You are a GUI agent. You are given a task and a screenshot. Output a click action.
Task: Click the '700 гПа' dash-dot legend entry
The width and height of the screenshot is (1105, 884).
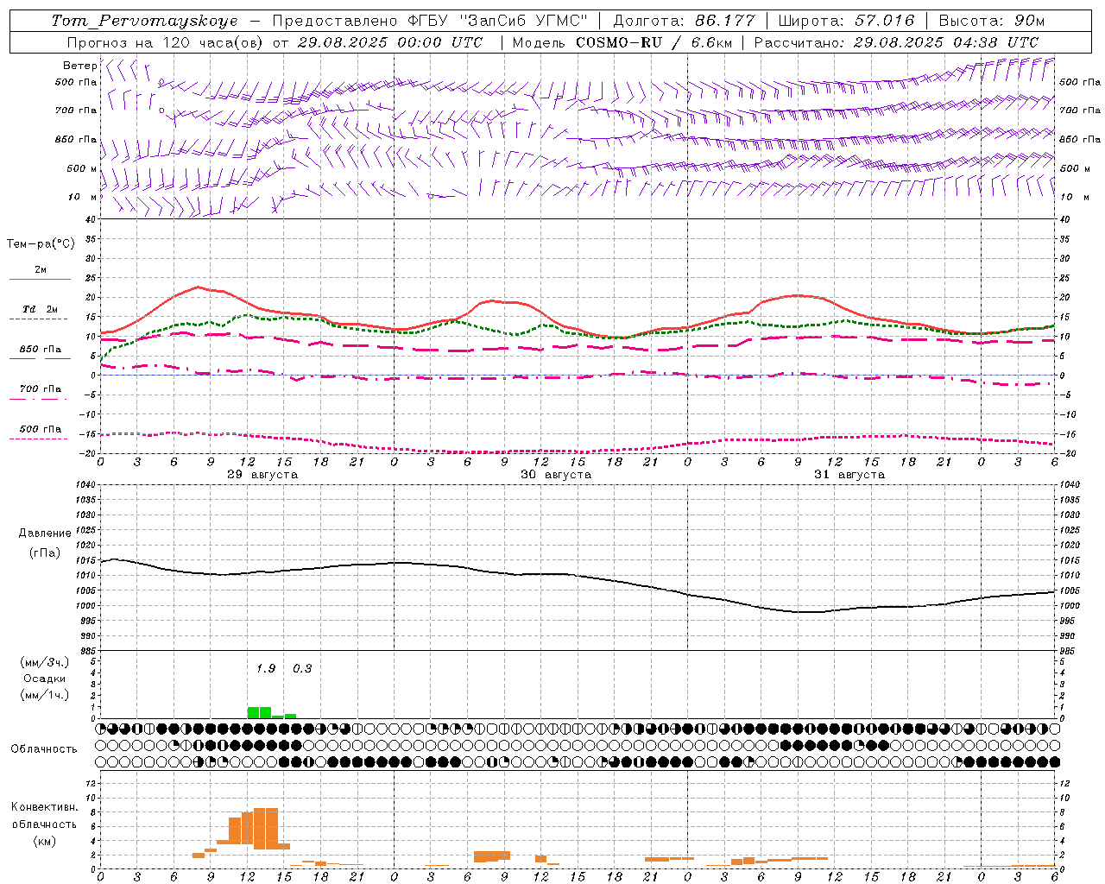tap(40, 389)
